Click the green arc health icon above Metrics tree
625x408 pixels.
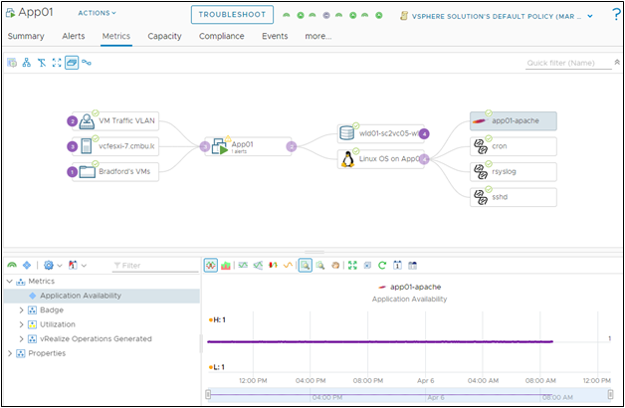coord(12,265)
